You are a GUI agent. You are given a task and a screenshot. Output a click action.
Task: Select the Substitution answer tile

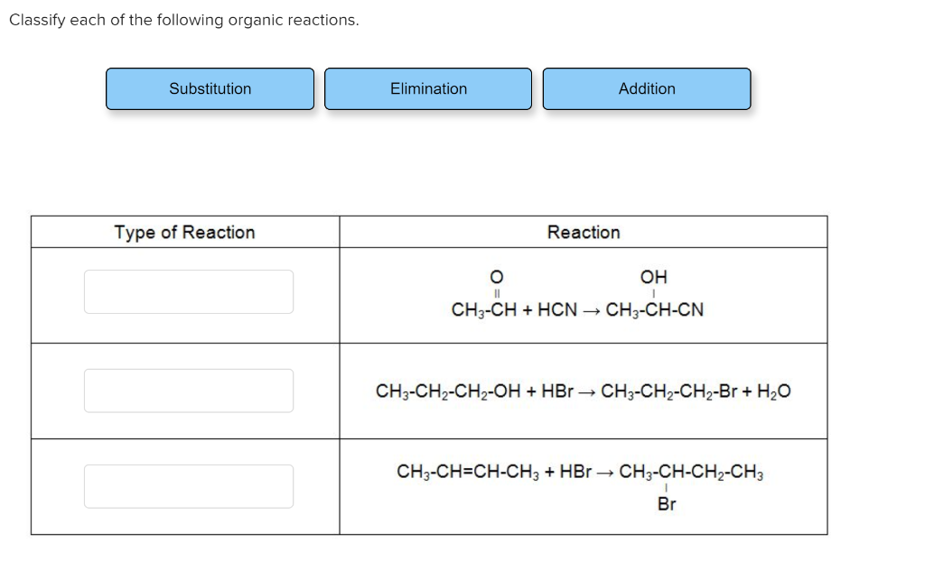(210, 89)
